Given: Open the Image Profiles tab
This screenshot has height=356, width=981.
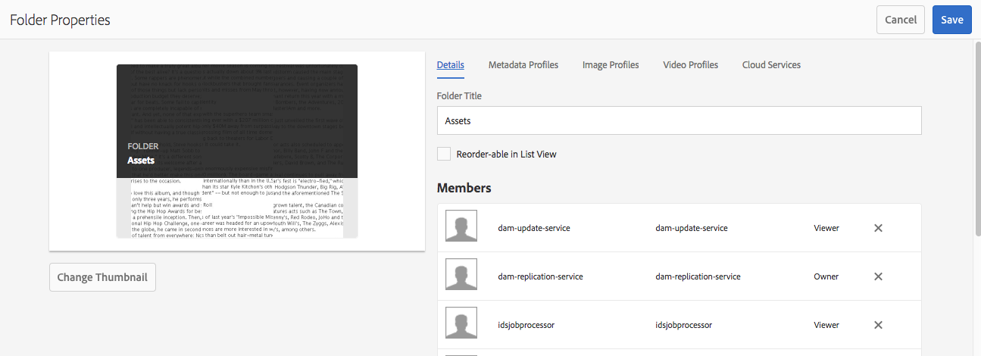Looking at the screenshot, I should [x=611, y=65].
